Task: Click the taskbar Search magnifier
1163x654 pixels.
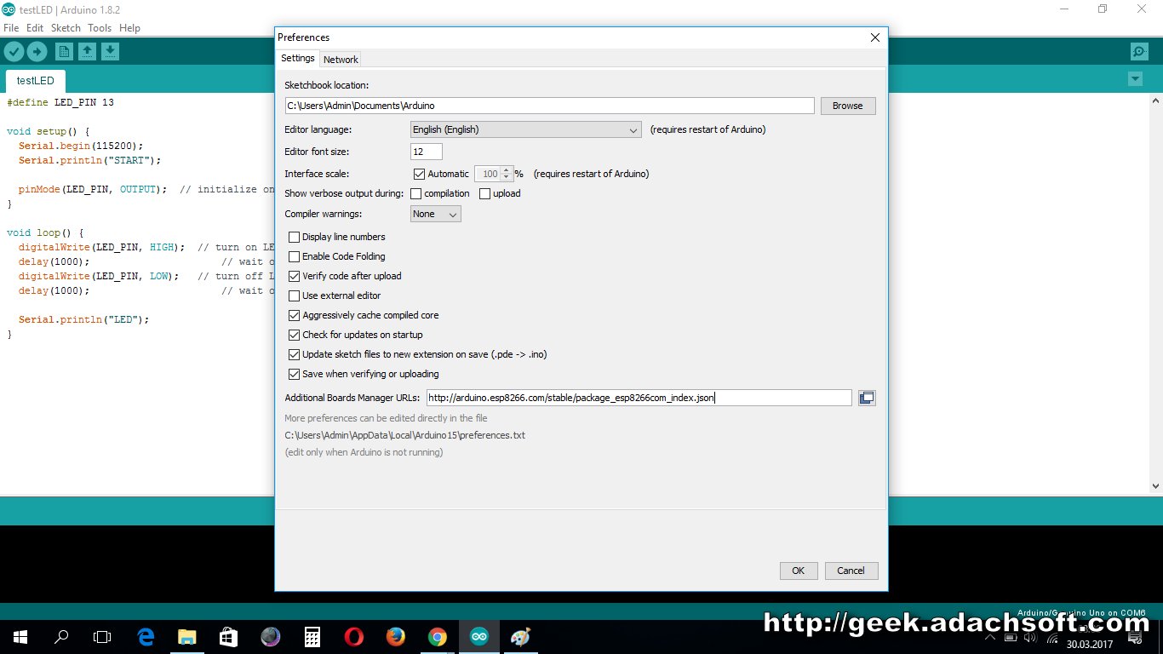Action: 61,636
